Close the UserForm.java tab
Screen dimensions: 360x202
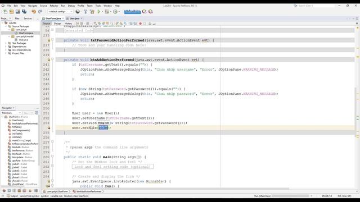point(63,19)
